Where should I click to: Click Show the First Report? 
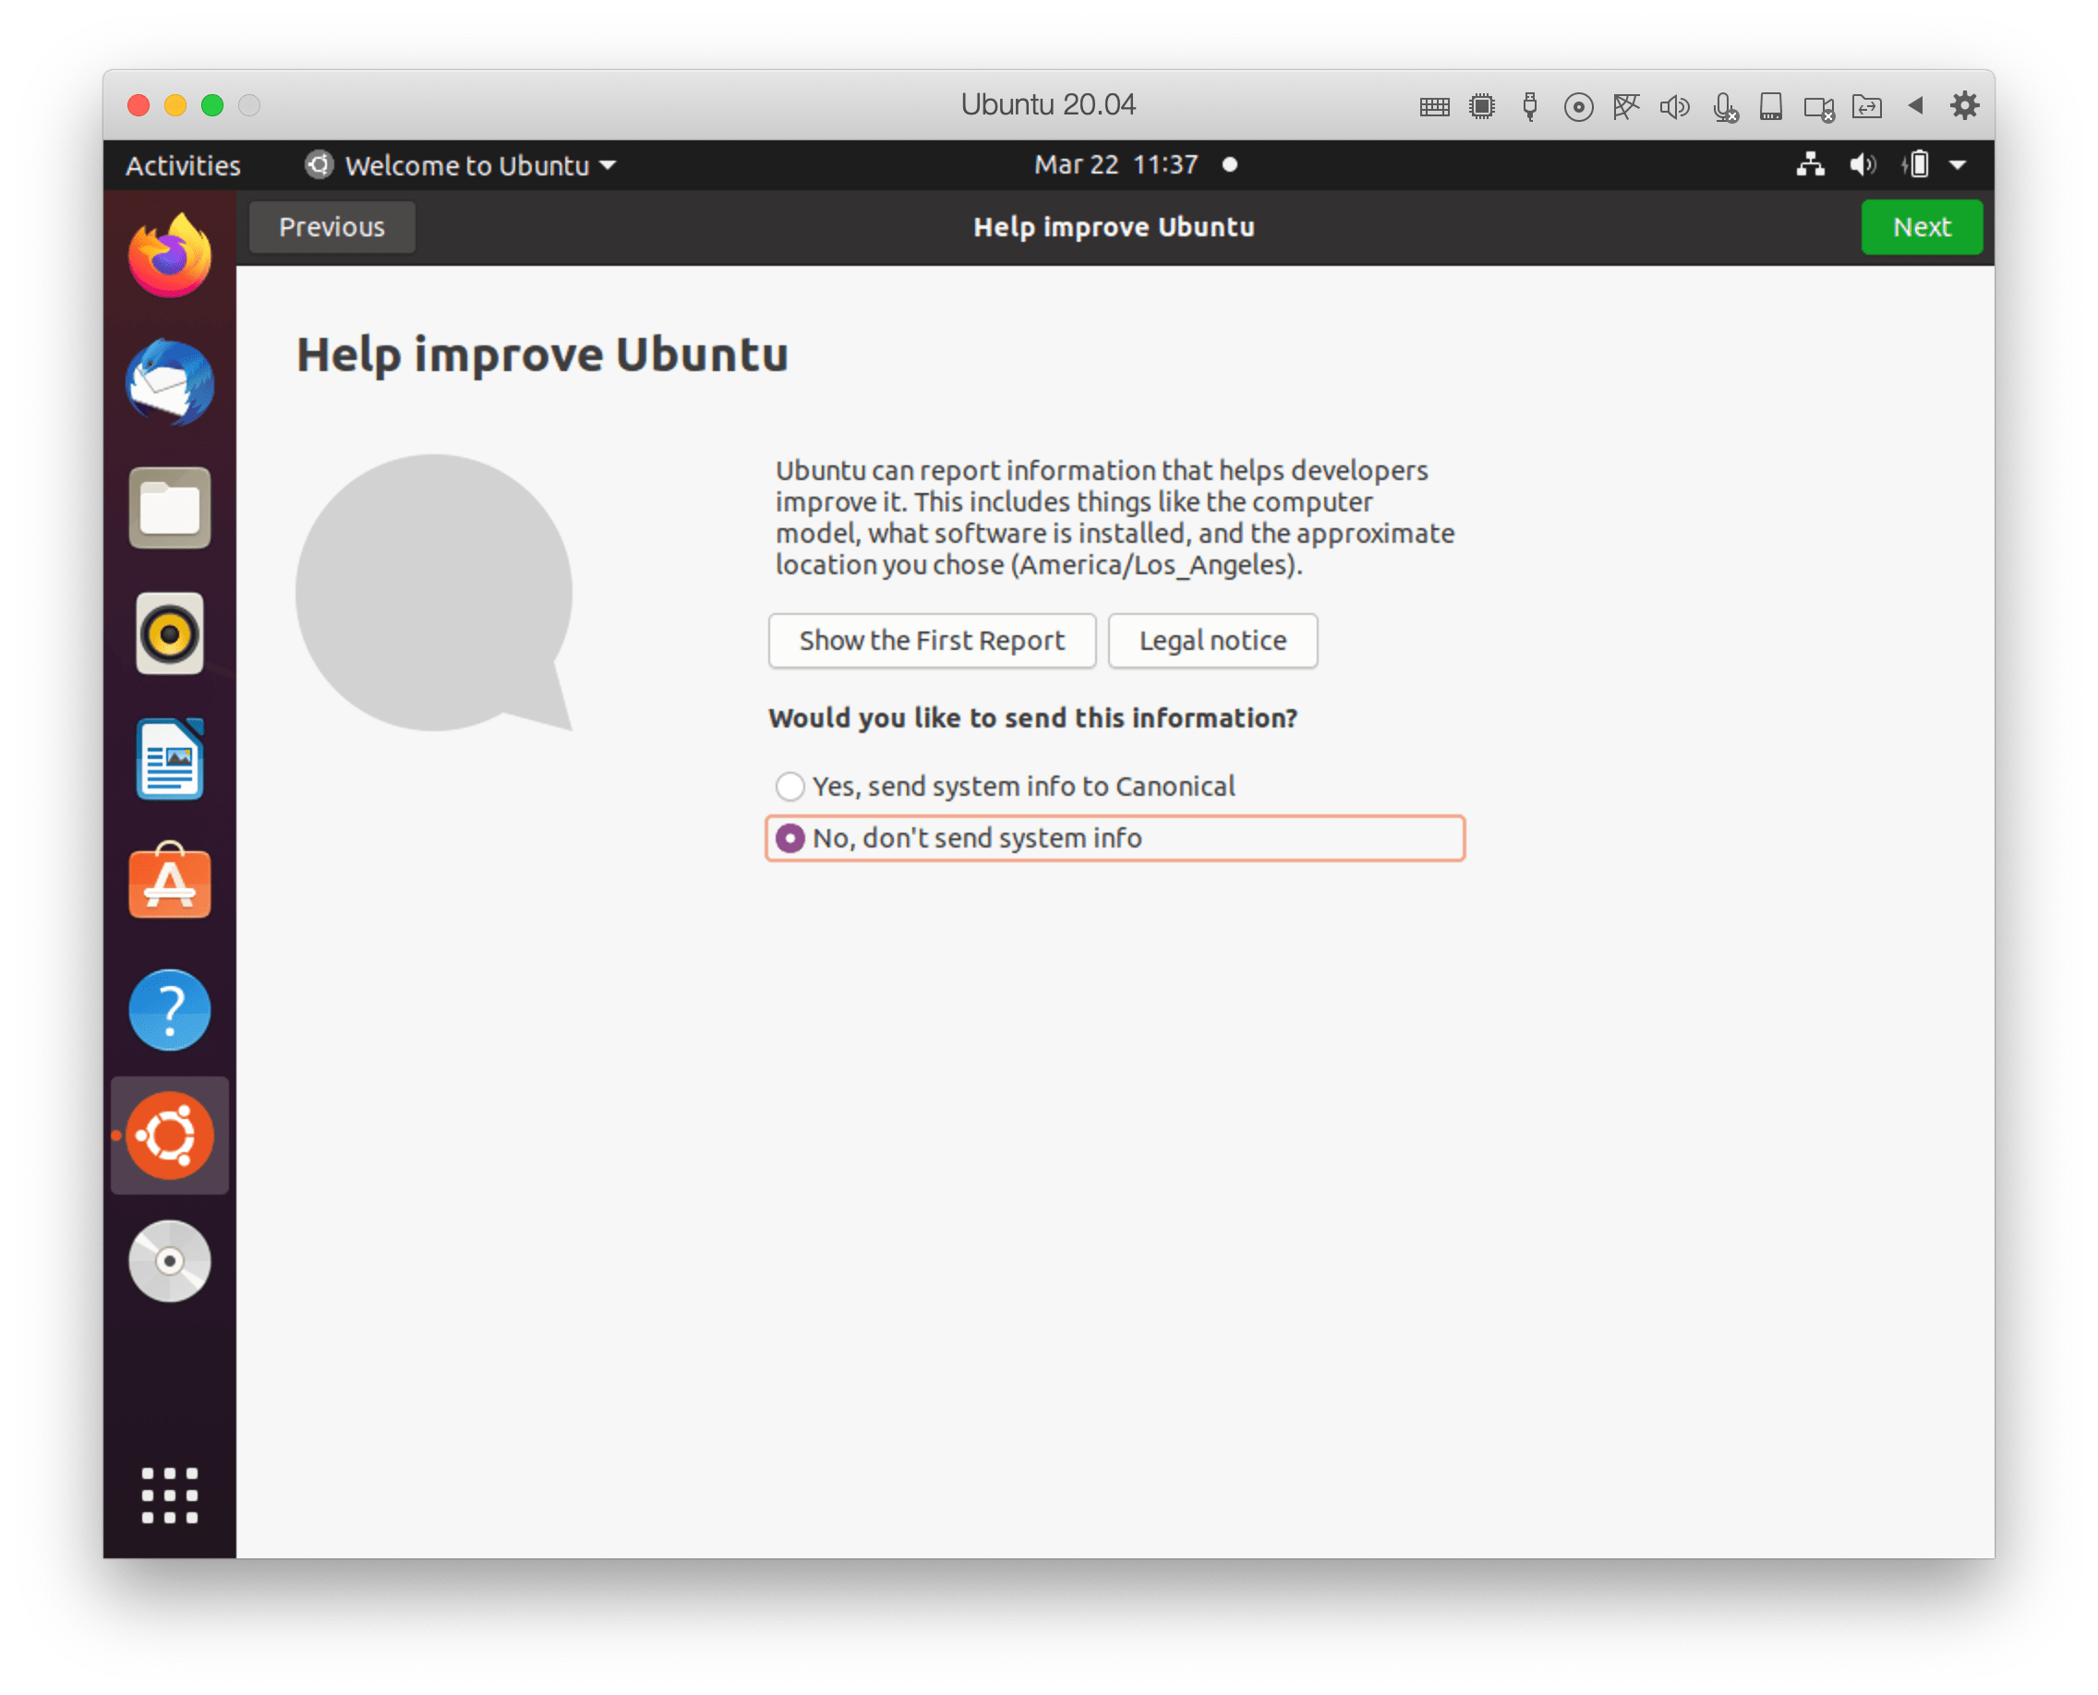pyautogui.click(x=932, y=641)
